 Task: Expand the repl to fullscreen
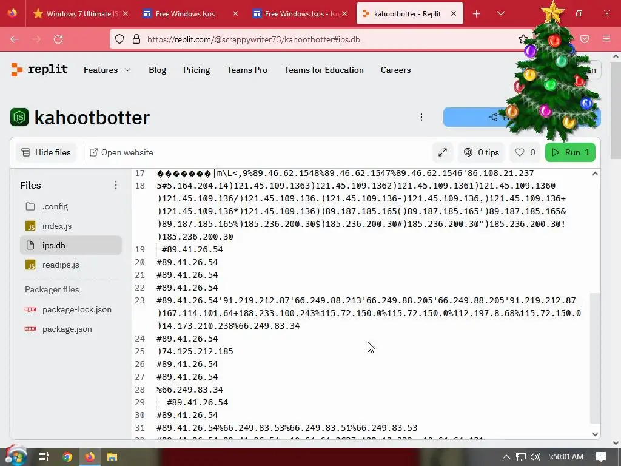pyautogui.click(x=443, y=152)
